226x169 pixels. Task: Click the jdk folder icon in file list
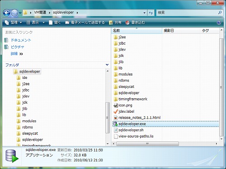point(116,56)
